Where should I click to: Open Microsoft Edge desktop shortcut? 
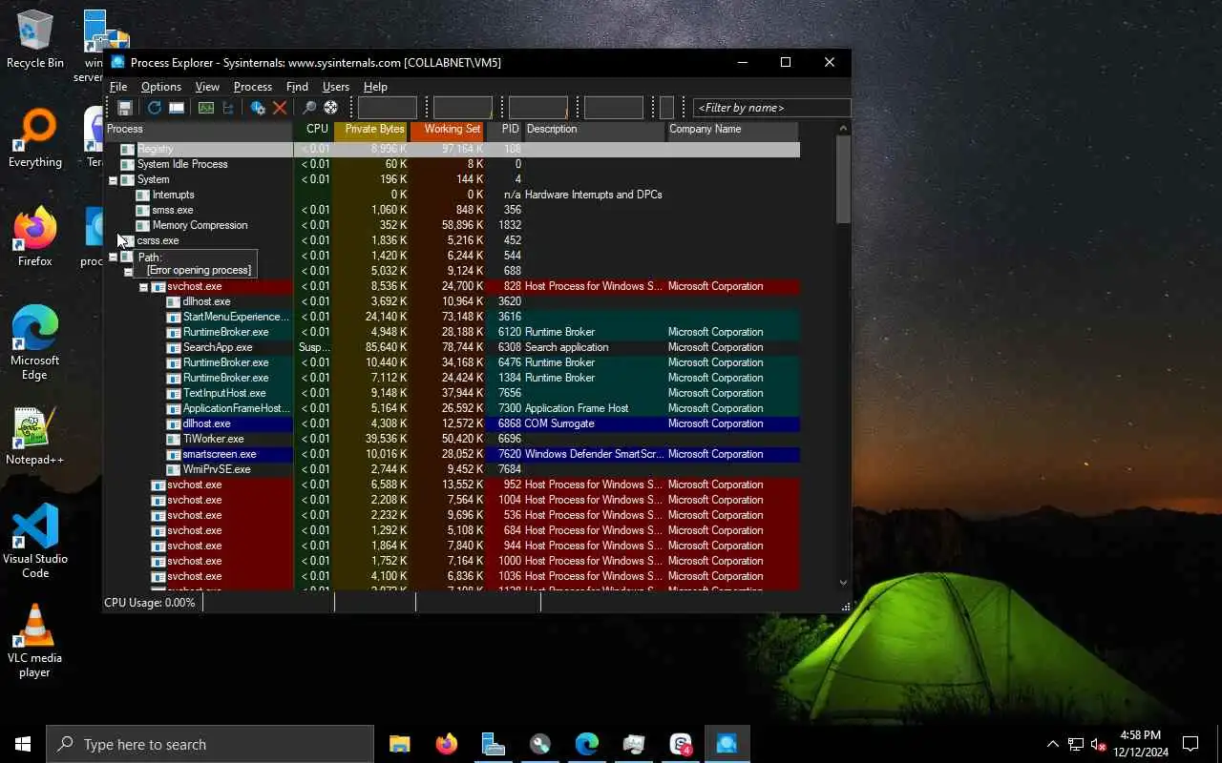35,343
